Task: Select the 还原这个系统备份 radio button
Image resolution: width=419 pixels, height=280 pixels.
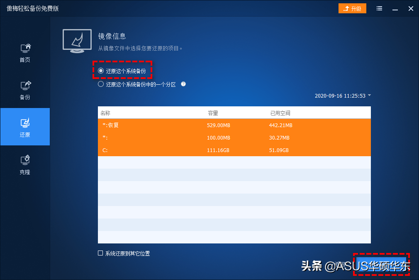Action: click(101, 70)
